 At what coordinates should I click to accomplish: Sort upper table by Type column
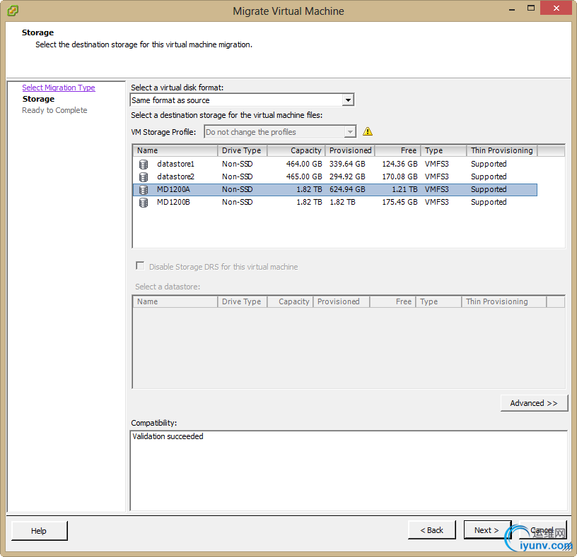(443, 150)
